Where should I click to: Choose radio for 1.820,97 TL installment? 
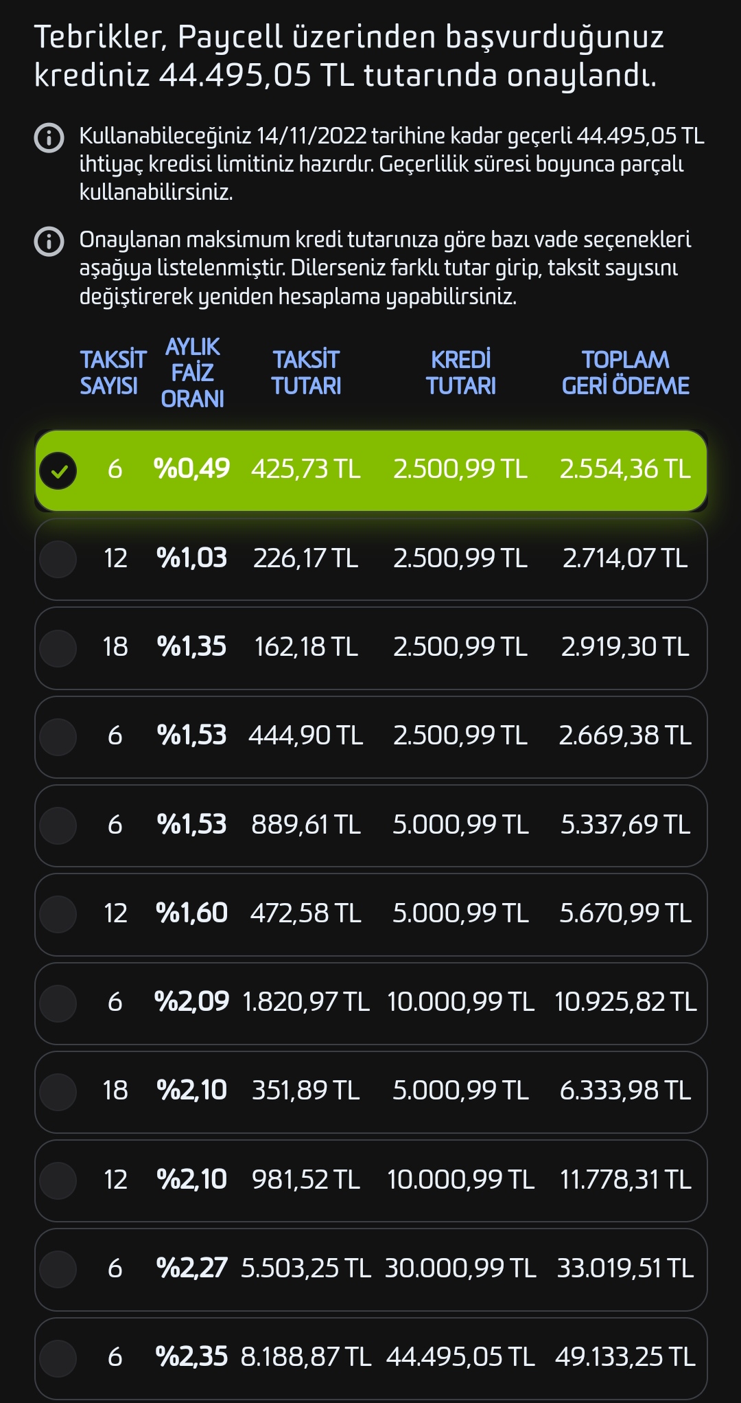pyautogui.click(x=58, y=1002)
